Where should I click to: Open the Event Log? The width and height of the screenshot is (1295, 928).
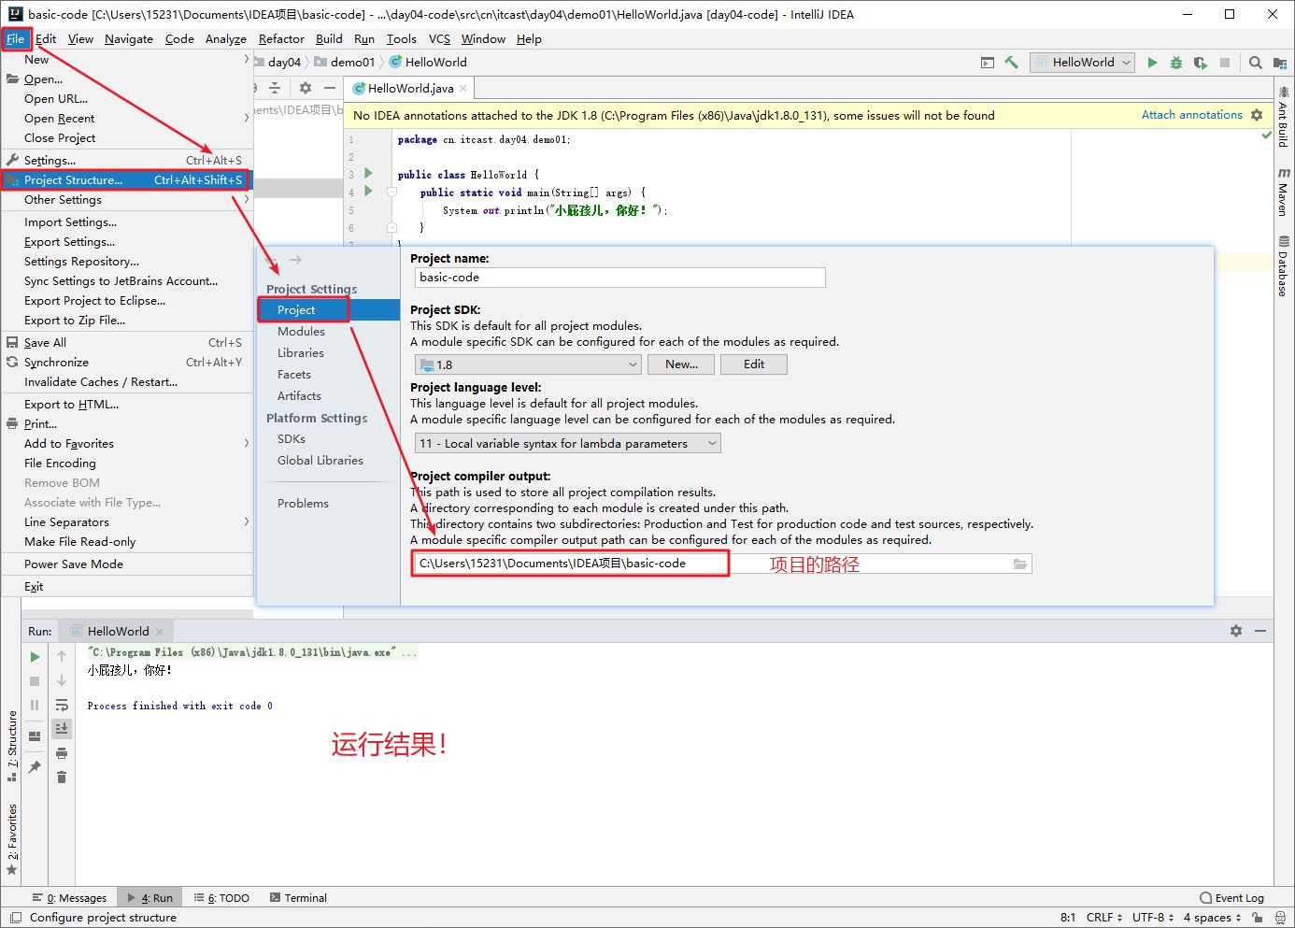pos(1232,898)
